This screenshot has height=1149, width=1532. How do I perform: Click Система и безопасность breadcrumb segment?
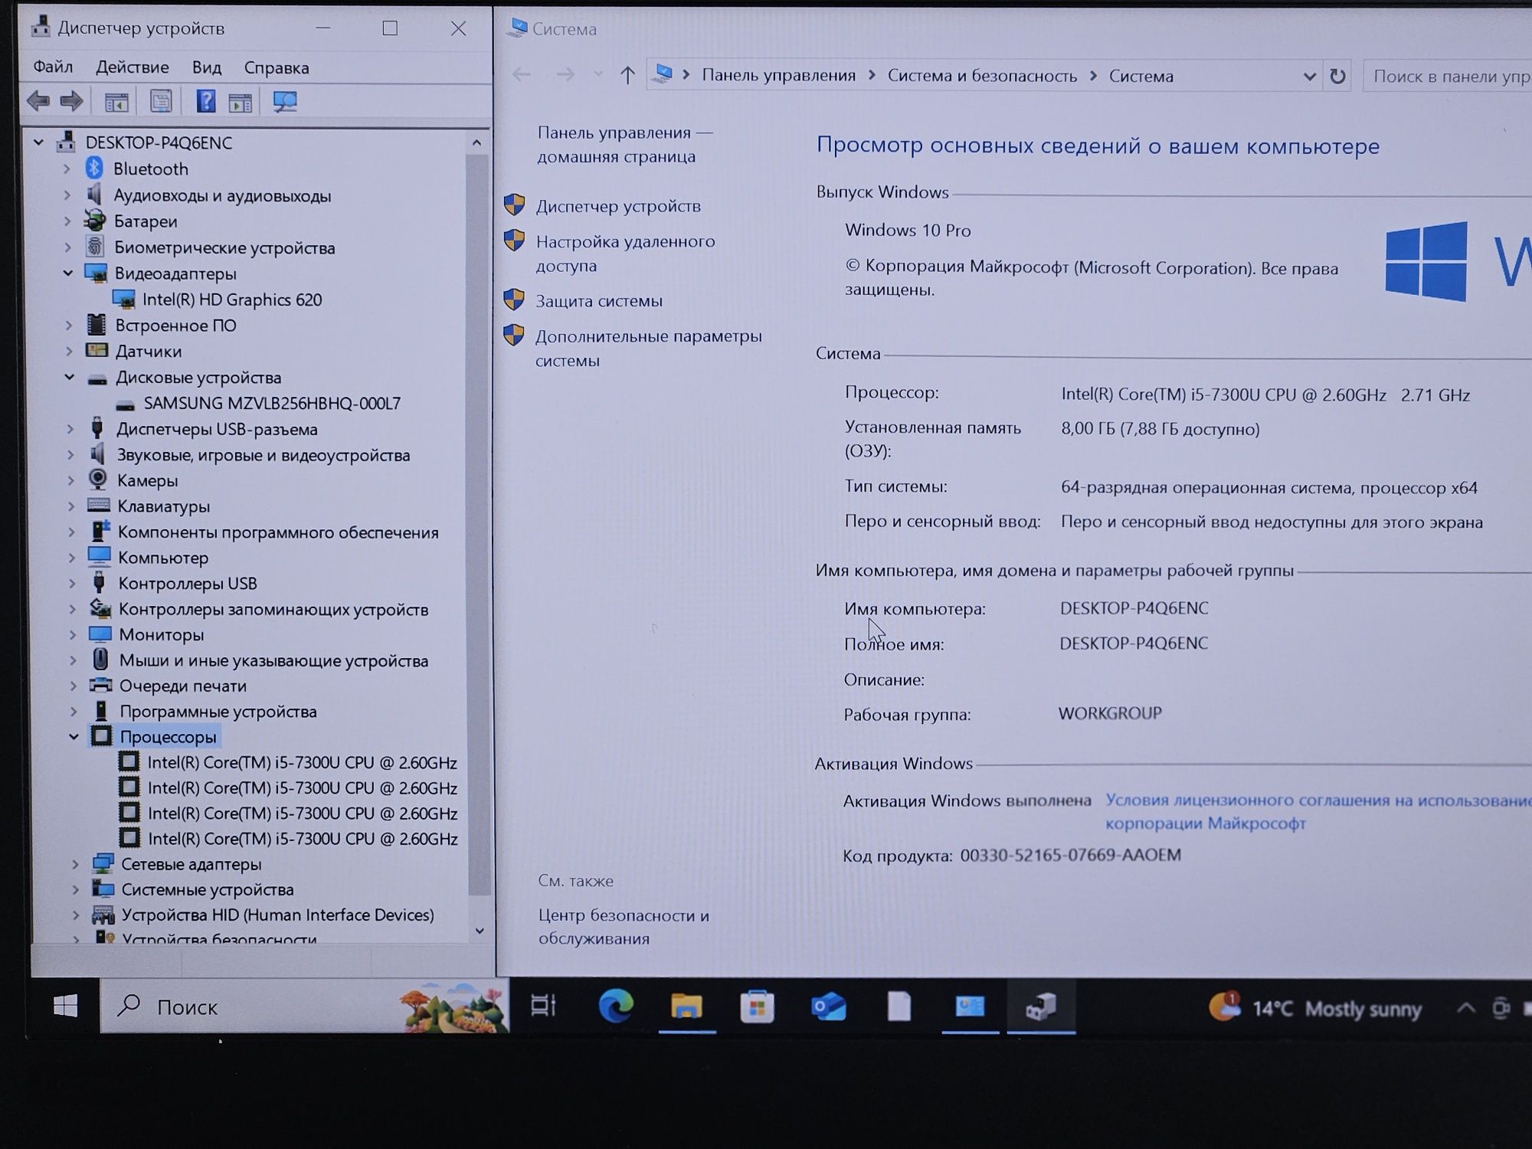coord(982,76)
